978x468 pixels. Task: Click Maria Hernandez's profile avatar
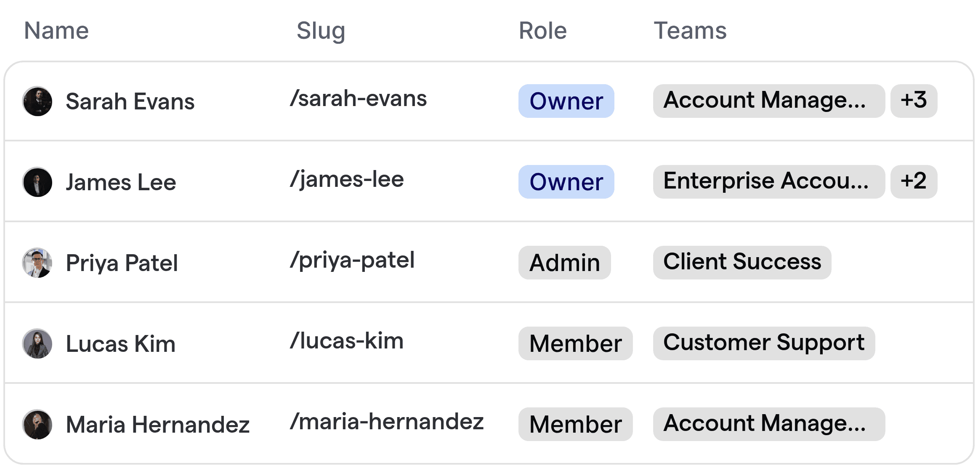click(x=37, y=424)
